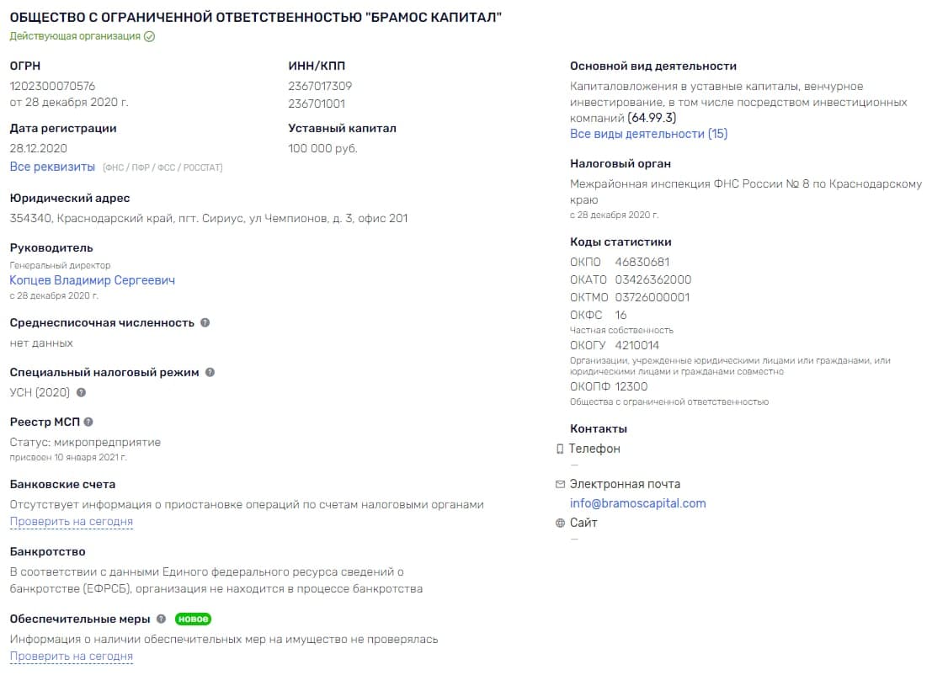Click Проверить на сегодня under Банковские счета
This screenshot has height=675, width=948.
[x=72, y=522]
